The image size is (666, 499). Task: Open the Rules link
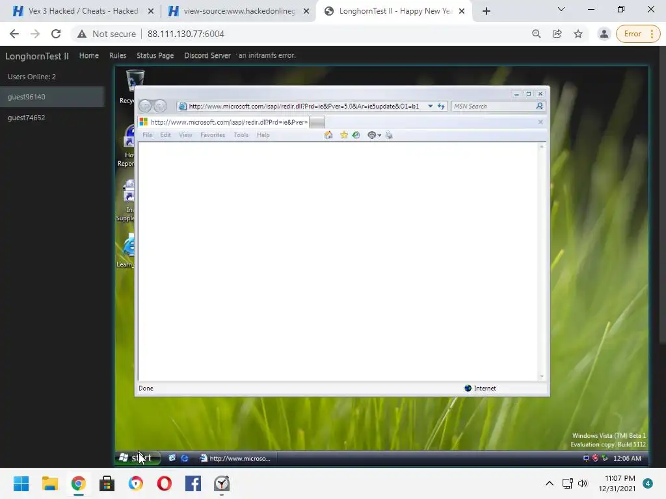[118, 56]
